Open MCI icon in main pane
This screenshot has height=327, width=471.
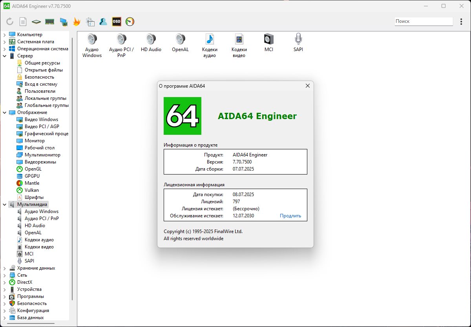[269, 43]
